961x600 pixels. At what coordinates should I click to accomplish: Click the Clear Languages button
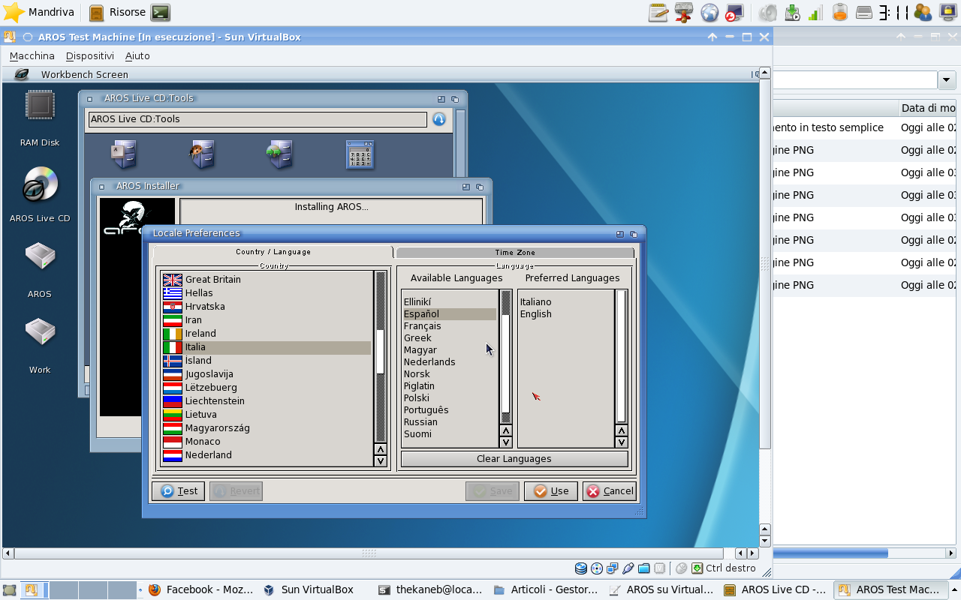[514, 459]
